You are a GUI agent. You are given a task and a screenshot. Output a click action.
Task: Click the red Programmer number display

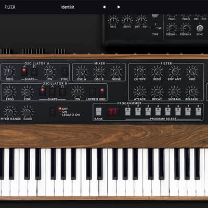click(x=113, y=112)
